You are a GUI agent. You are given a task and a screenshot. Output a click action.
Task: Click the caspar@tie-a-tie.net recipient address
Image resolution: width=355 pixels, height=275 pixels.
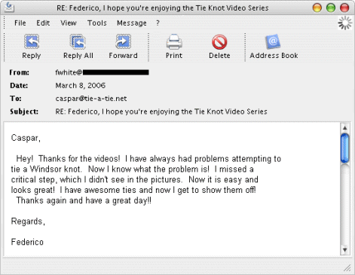coord(91,99)
